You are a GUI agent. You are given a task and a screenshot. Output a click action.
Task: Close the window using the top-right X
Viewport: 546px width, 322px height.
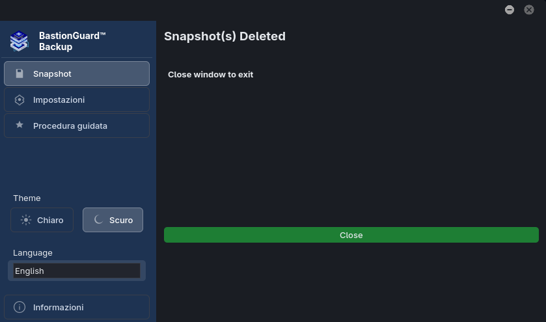coord(529,10)
